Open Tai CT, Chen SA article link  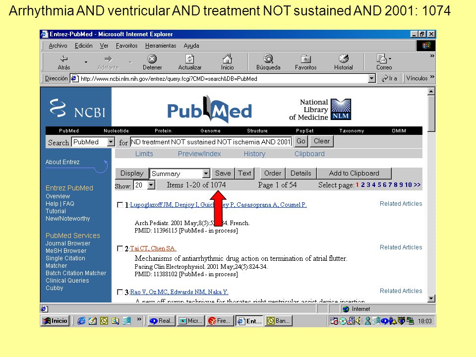[x=153, y=248]
